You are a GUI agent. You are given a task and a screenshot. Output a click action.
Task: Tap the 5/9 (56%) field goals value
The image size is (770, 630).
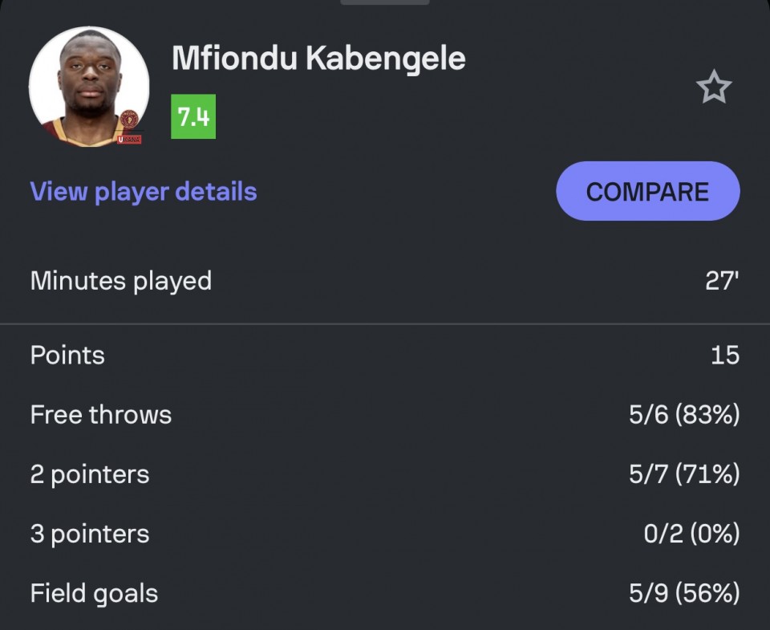point(684,593)
